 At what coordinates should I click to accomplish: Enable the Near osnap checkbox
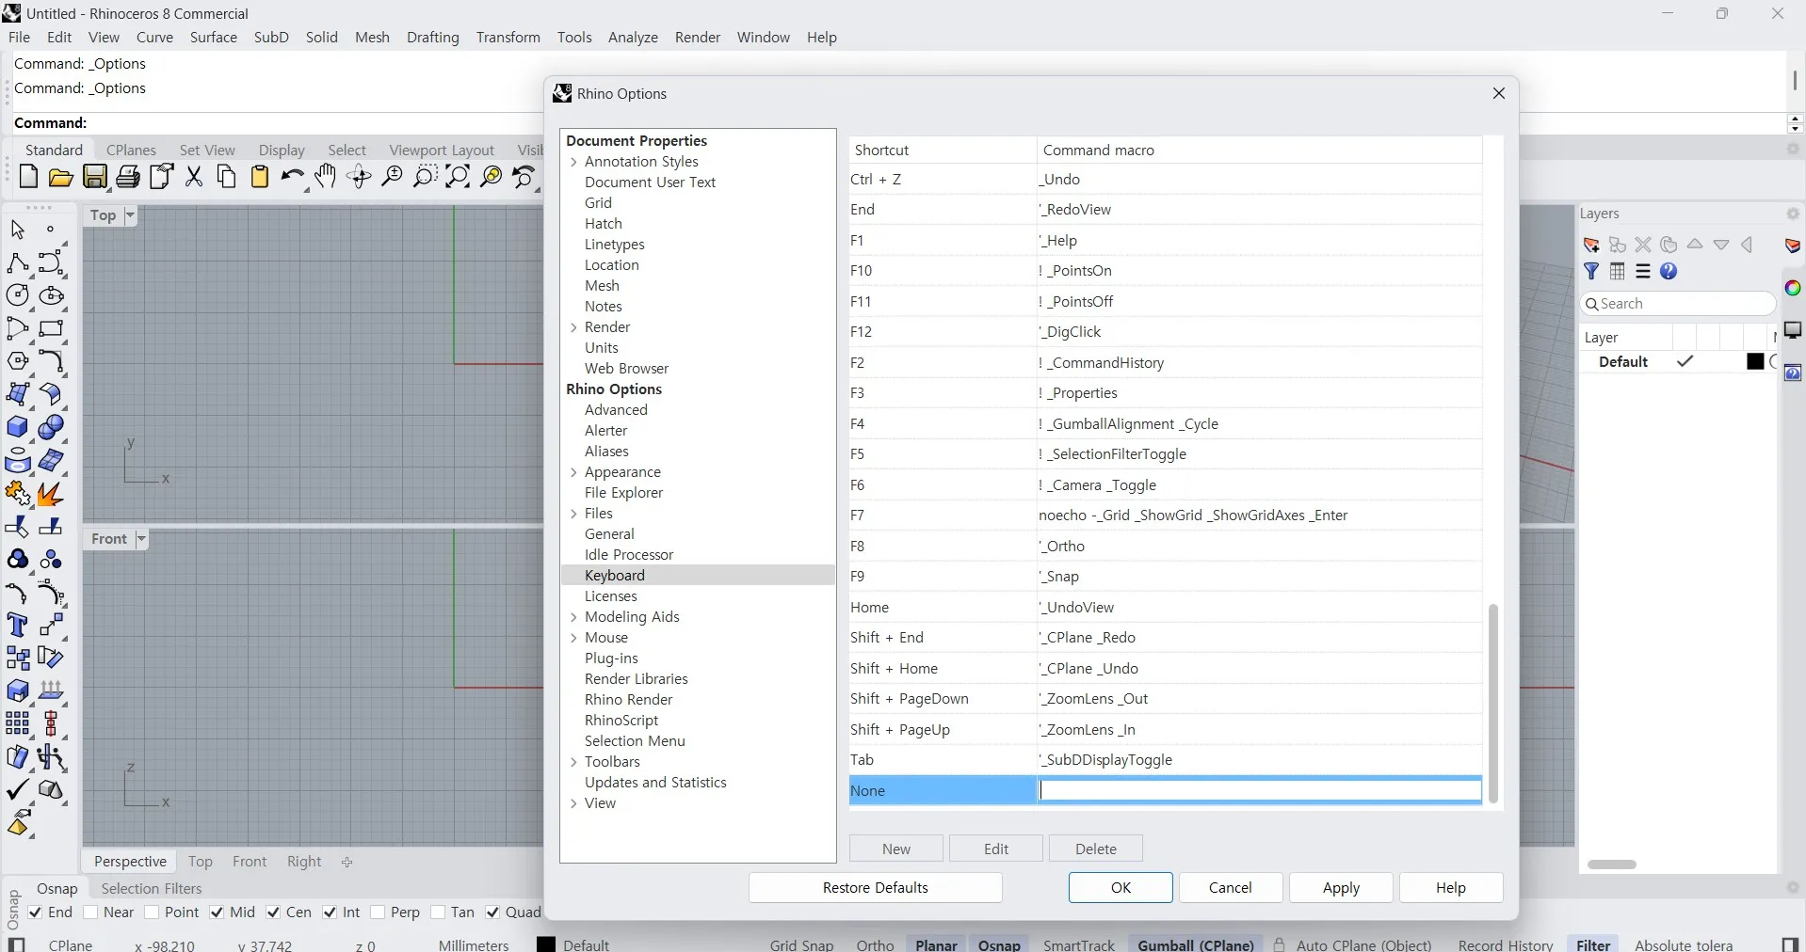(90, 912)
